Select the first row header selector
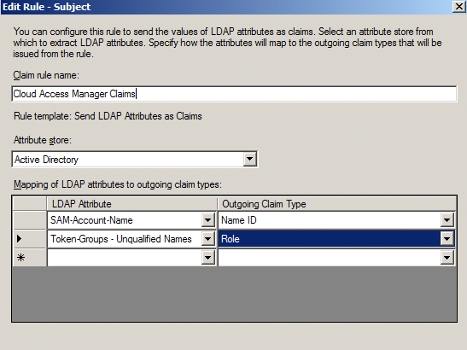This screenshot has width=467, height=350. pos(30,220)
